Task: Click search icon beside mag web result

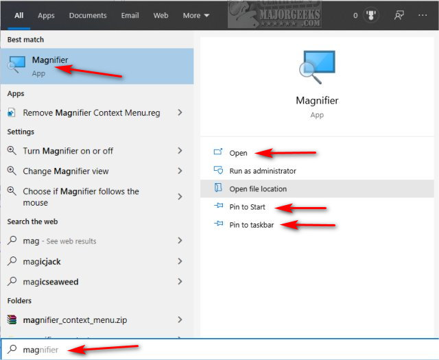Action: [12, 241]
